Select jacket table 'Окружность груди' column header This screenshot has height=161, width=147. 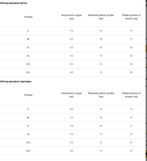click(x=71, y=17)
